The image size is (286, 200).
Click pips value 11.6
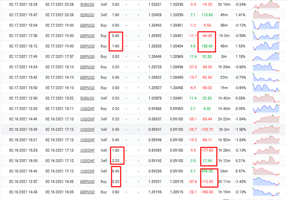193,56
